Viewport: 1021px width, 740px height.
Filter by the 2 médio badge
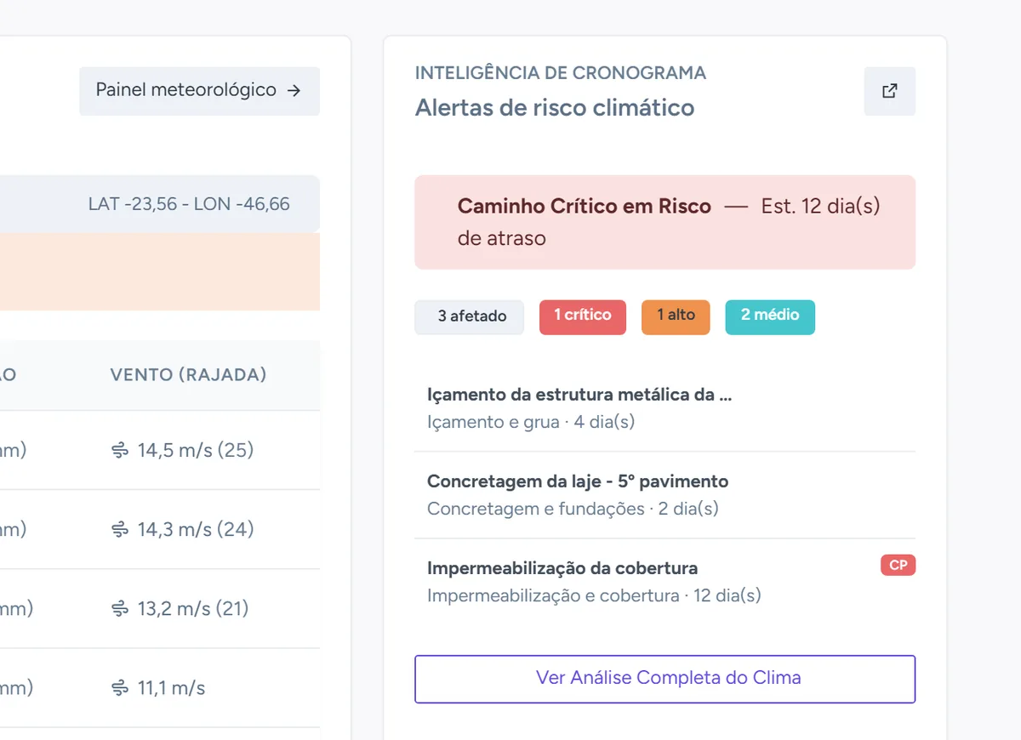(x=770, y=316)
